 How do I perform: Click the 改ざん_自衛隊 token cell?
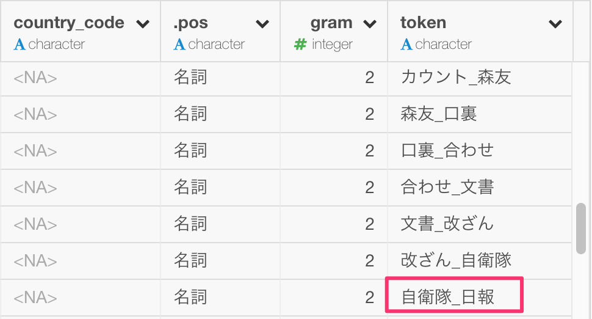480,261
